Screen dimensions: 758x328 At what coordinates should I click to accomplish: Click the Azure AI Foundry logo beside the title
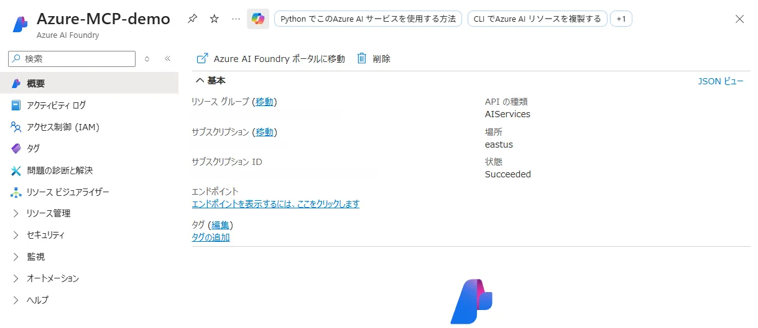[21, 24]
